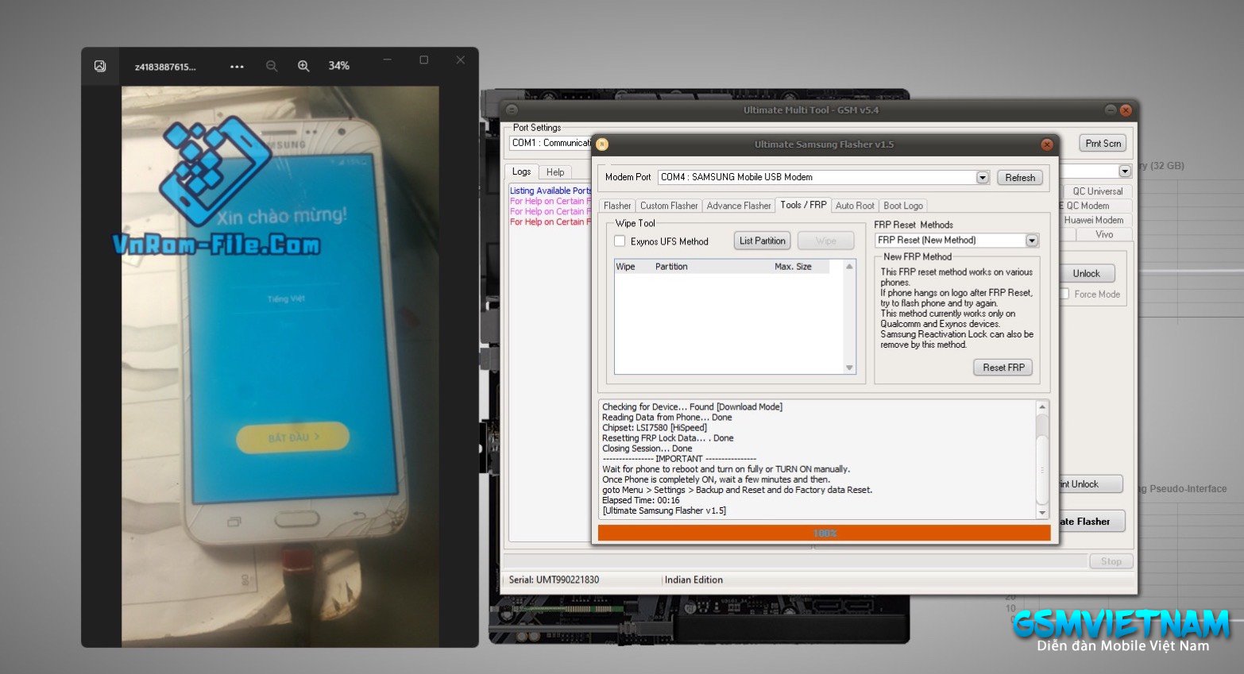1244x674 pixels.
Task: Open the Boot Logo tab
Action: [x=903, y=206]
